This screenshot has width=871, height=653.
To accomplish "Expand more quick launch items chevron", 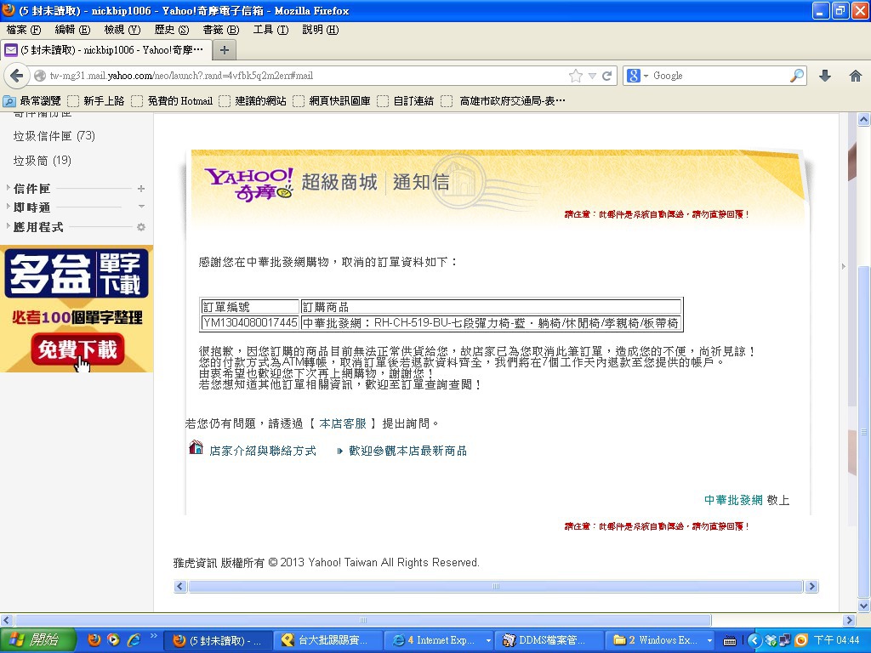I will [x=153, y=636].
